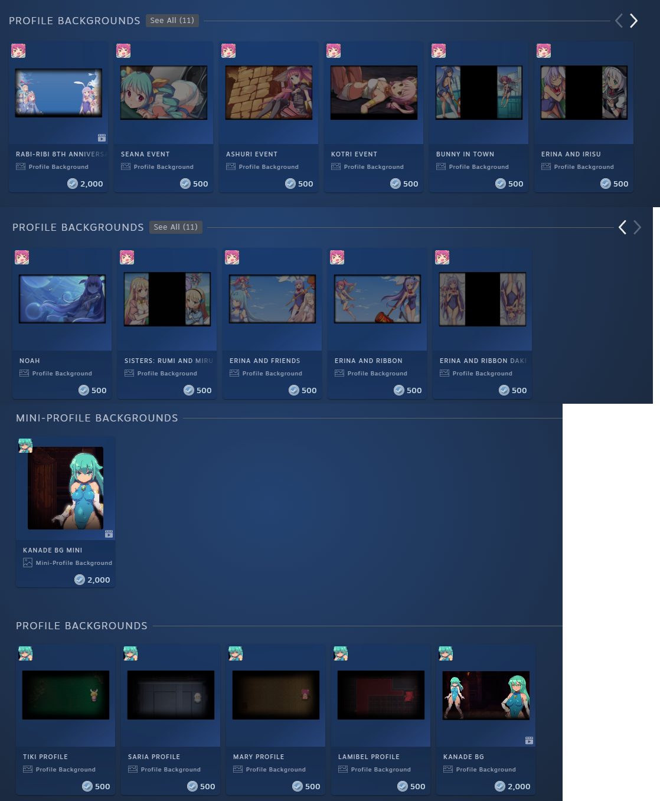Click the game icon on Erina and Ribbon Daki card

[x=442, y=257]
